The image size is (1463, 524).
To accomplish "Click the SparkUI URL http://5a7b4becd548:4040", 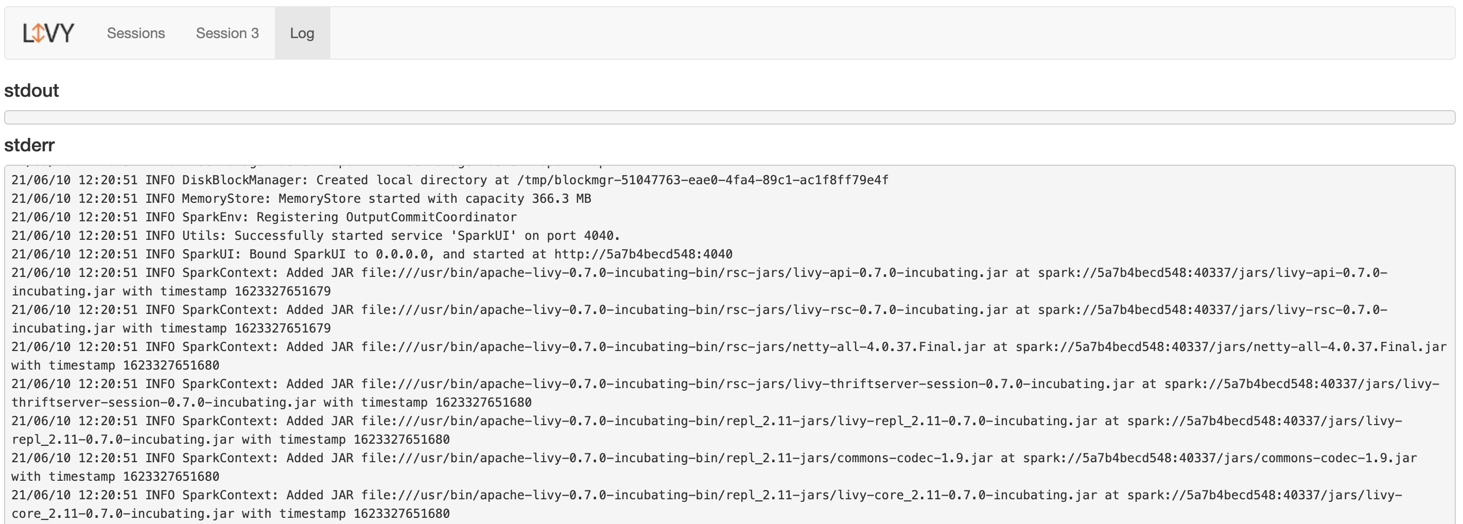I will [x=643, y=254].
